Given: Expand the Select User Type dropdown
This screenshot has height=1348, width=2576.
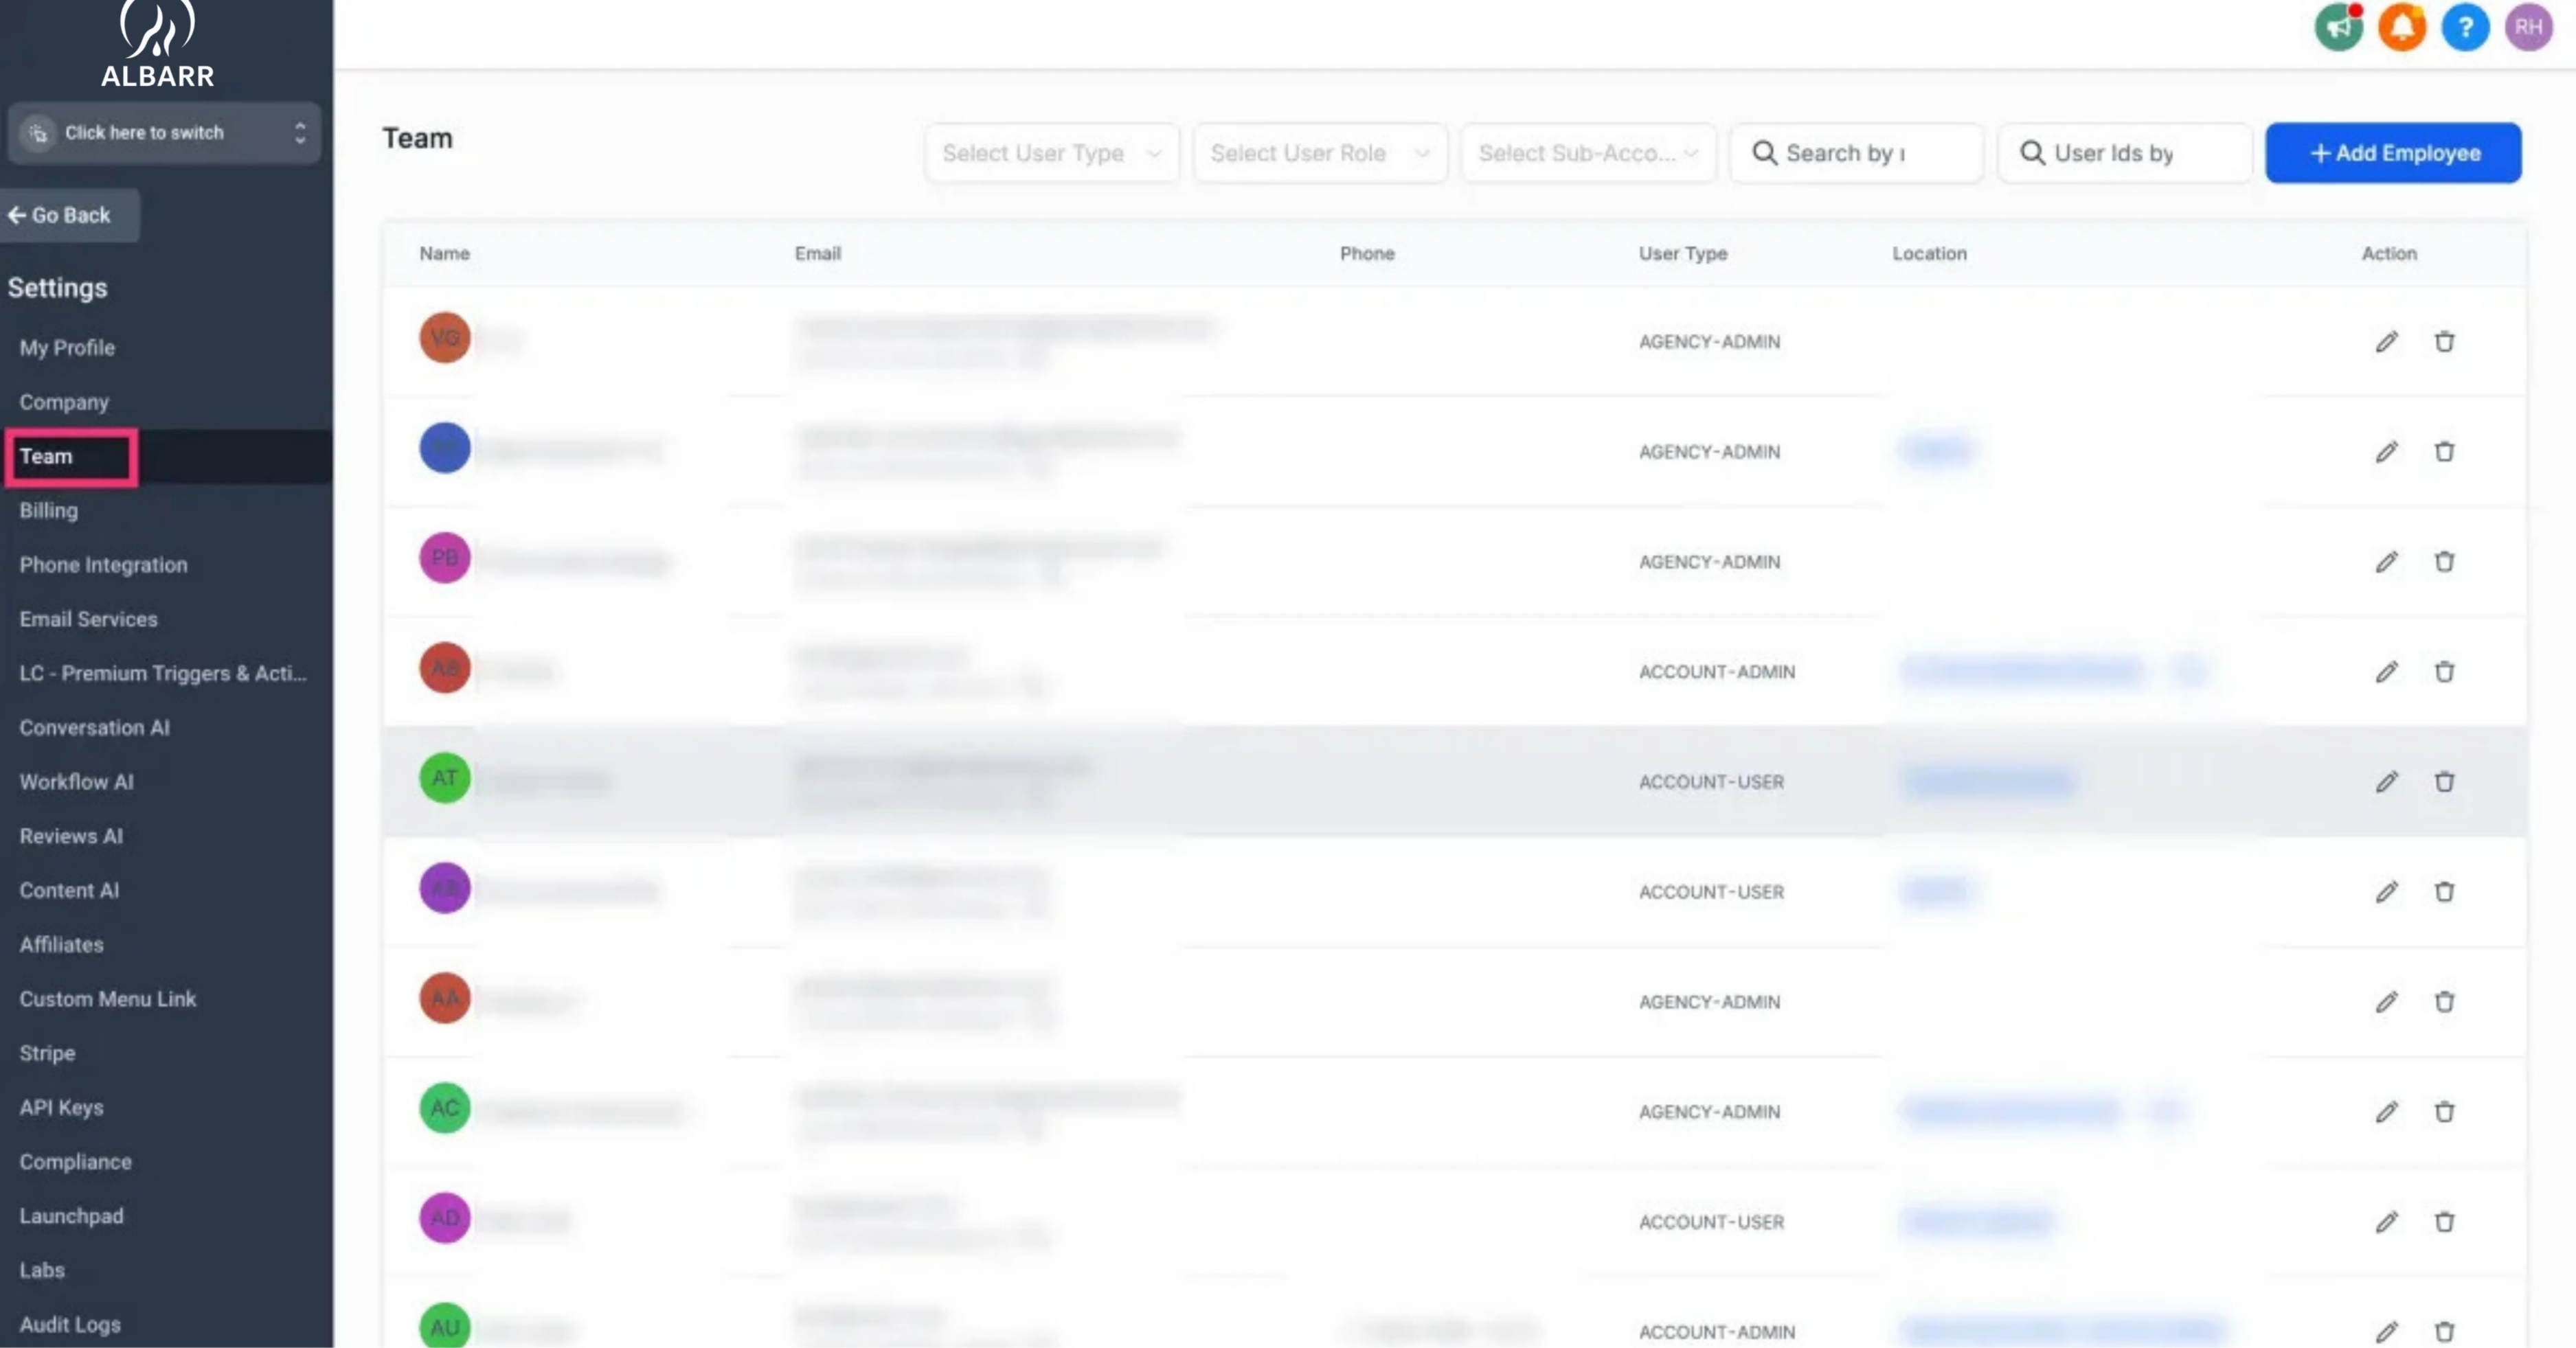Looking at the screenshot, I should tap(1051, 153).
